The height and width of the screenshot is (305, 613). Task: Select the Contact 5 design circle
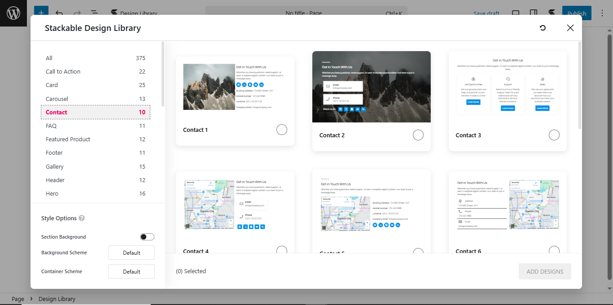pos(418,251)
